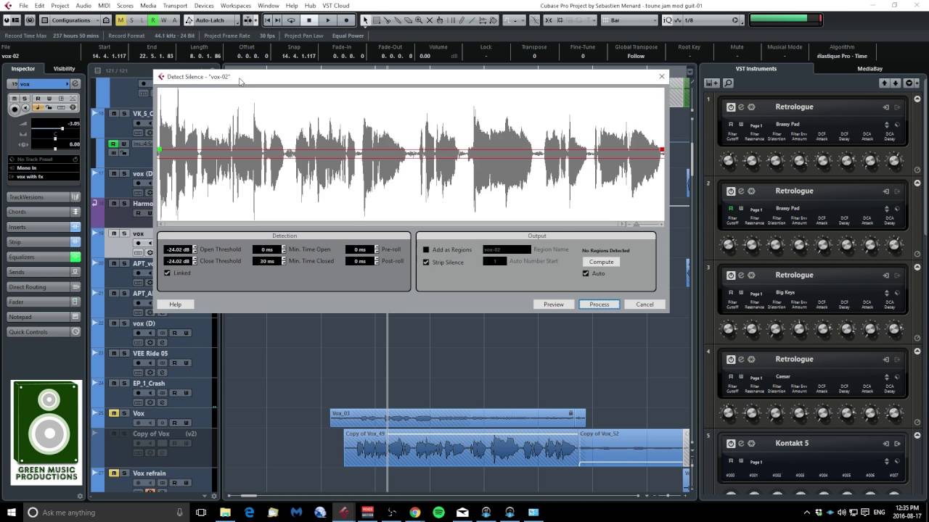Toggle global Write automation W button
Screen dimensions: 929x522
point(163,20)
